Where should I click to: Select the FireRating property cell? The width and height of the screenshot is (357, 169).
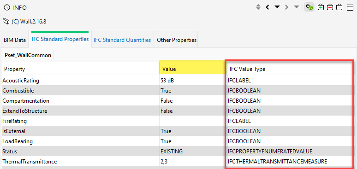click(81, 121)
